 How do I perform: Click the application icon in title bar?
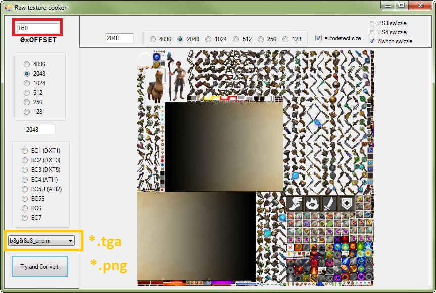pyautogui.click(x=8, y=8)
